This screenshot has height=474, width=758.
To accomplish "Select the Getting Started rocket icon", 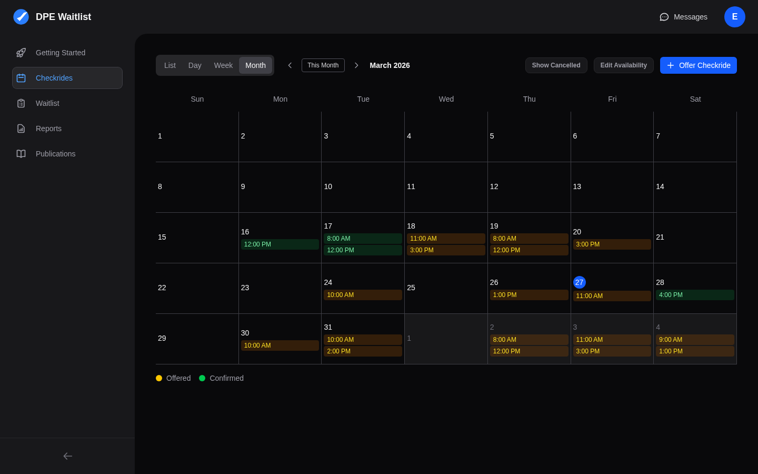I will (x=21, y=53).
